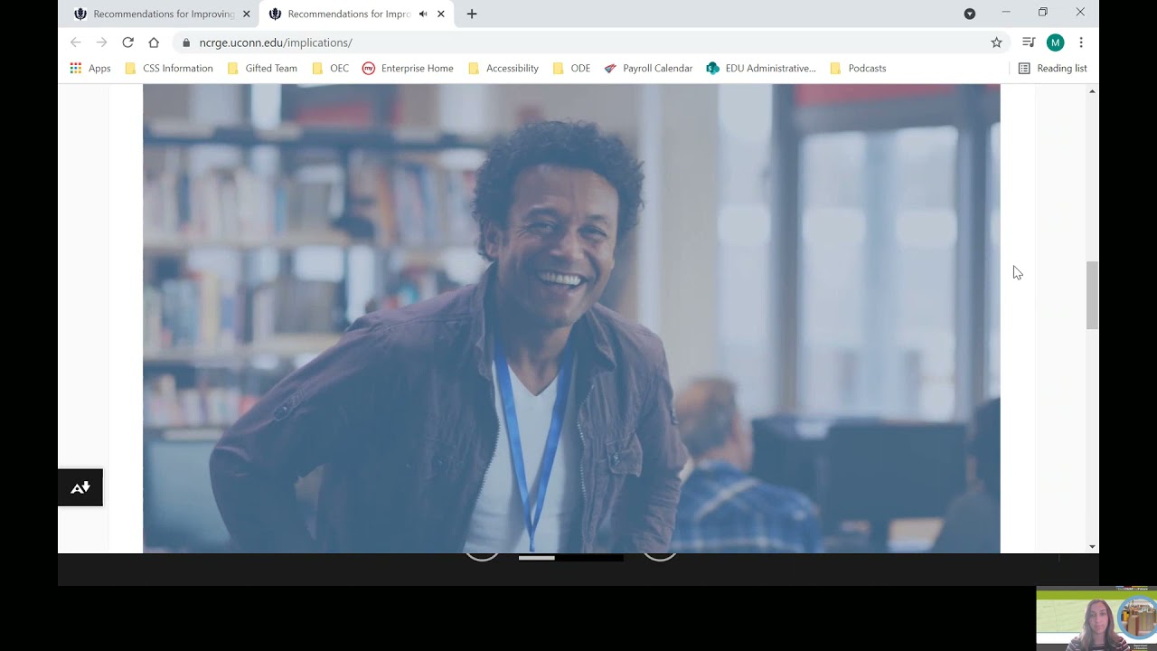Click the back navigation arrow

pyautogui.click(x=76, y=42)
